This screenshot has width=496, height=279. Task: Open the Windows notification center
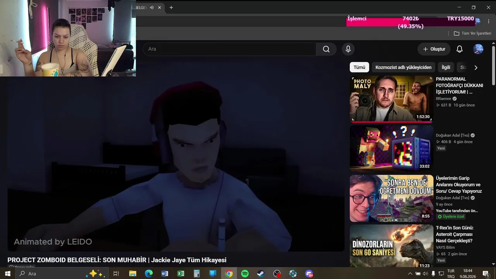click(485, 274)
